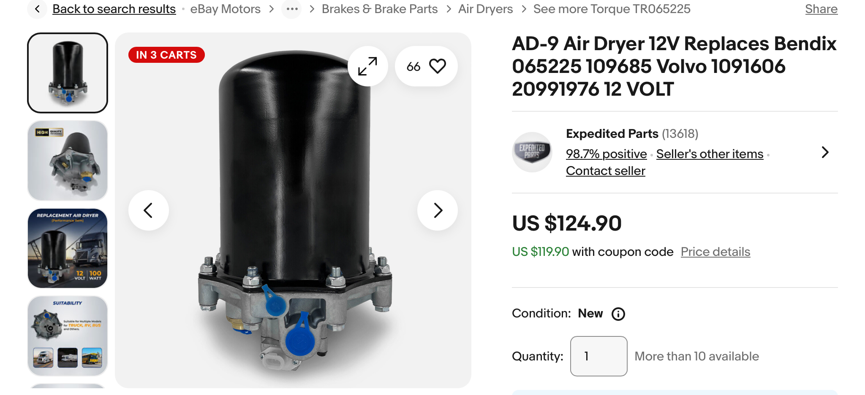Open Price details link
The height and width of the screenshot is (395, 865).
[x=715, y=252]
